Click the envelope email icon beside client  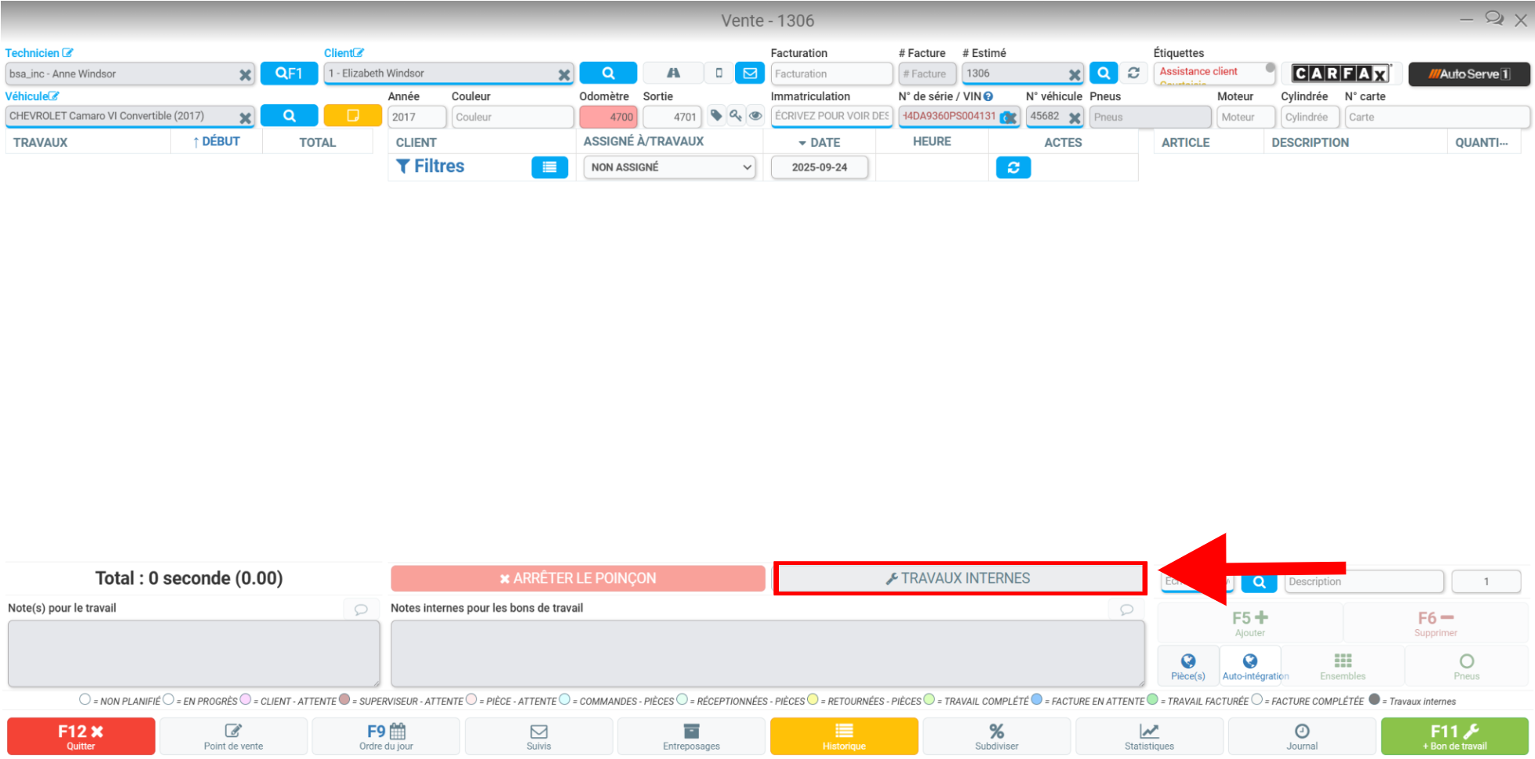750,74
